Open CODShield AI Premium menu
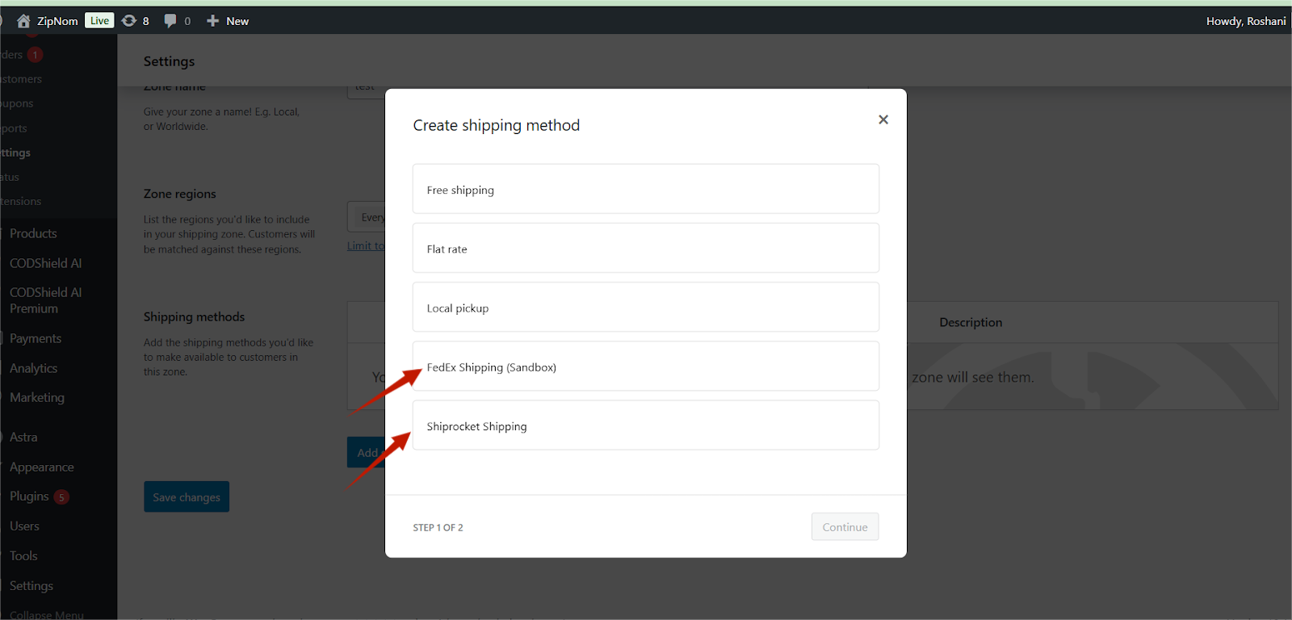1292x620 pixels. pyautogui.click(x=45, y=300)
